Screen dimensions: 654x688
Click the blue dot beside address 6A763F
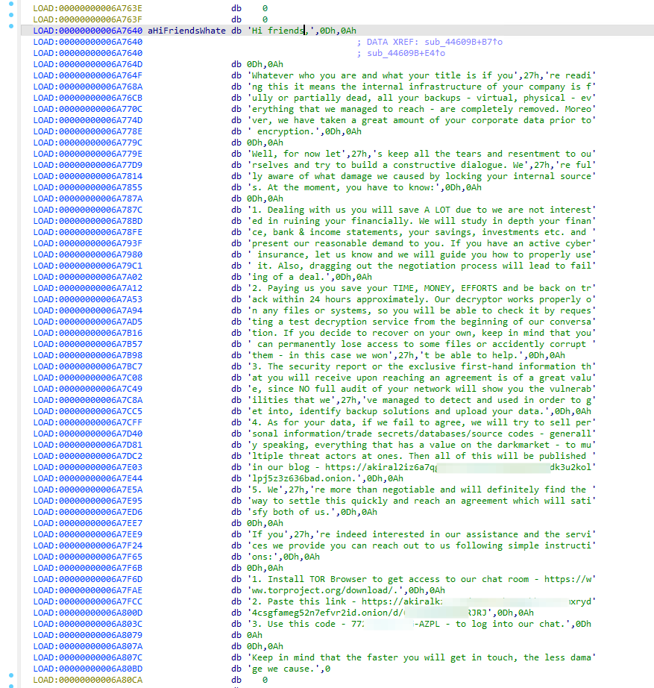(11, 15)
